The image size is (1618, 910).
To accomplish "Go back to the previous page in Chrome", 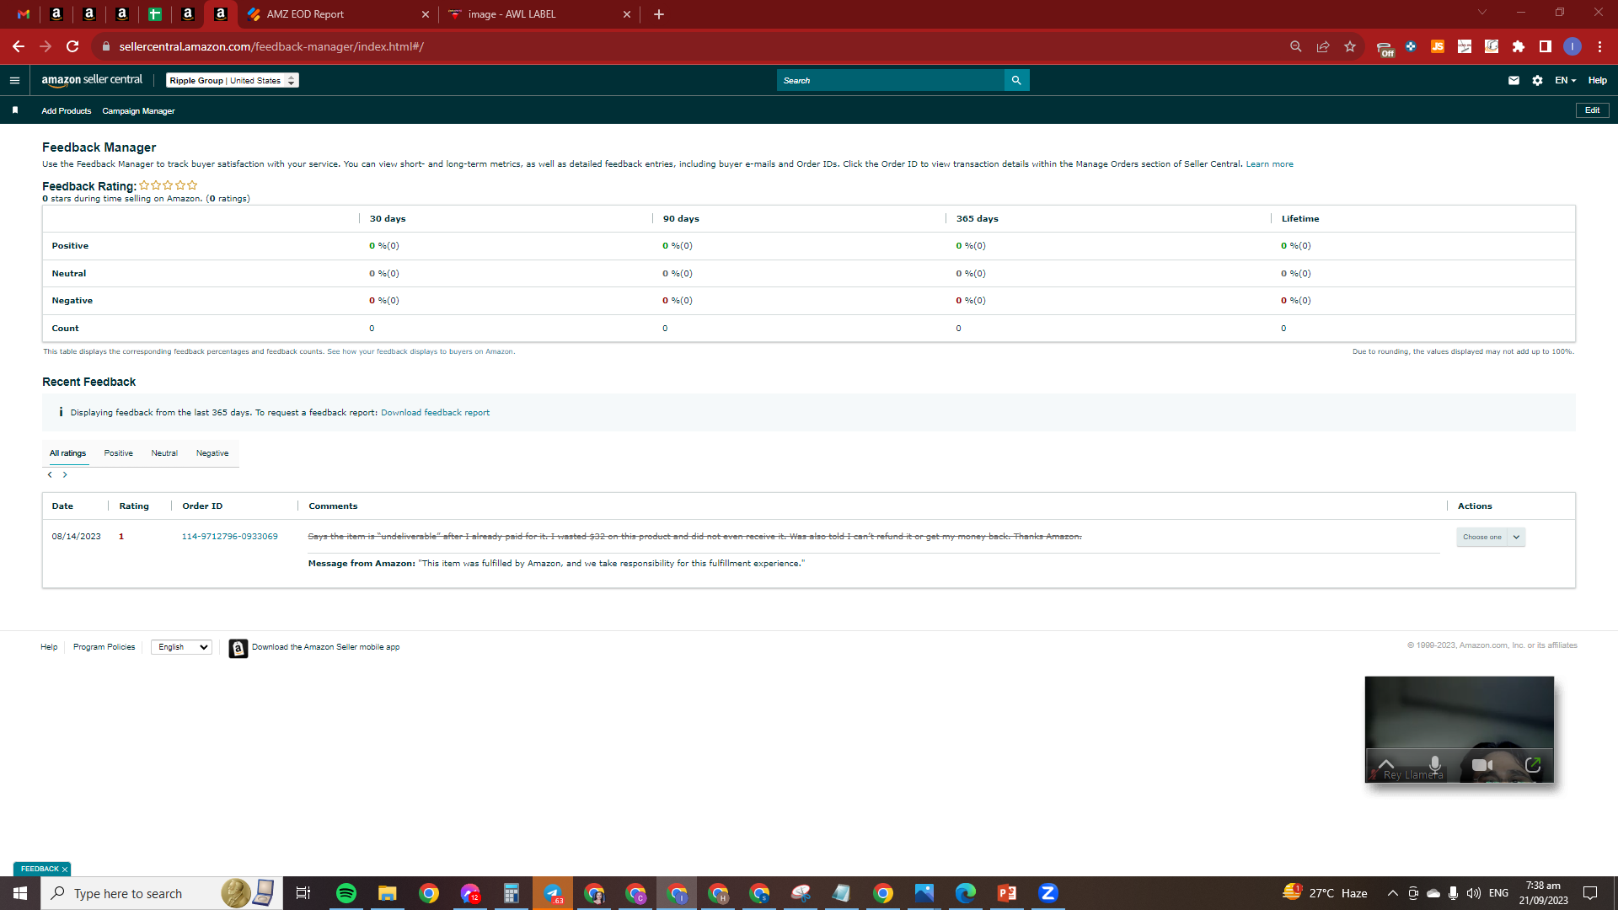I will pyautogui.click(x=19, y=47).
